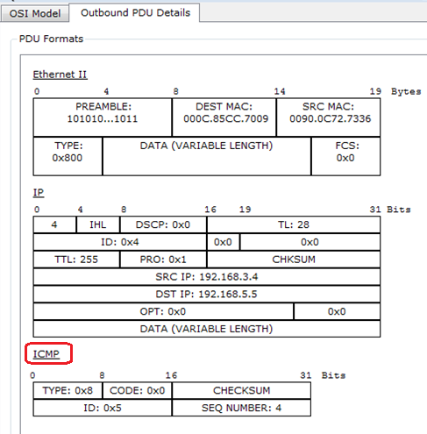Click the padding 0x0 cell beside OPT
Image resolution: width=427 pixels, height=434 pixels.
pyautogui.click(x=337, y=311)
